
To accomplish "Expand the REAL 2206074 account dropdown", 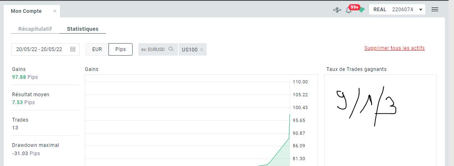I will click(397, 10).
